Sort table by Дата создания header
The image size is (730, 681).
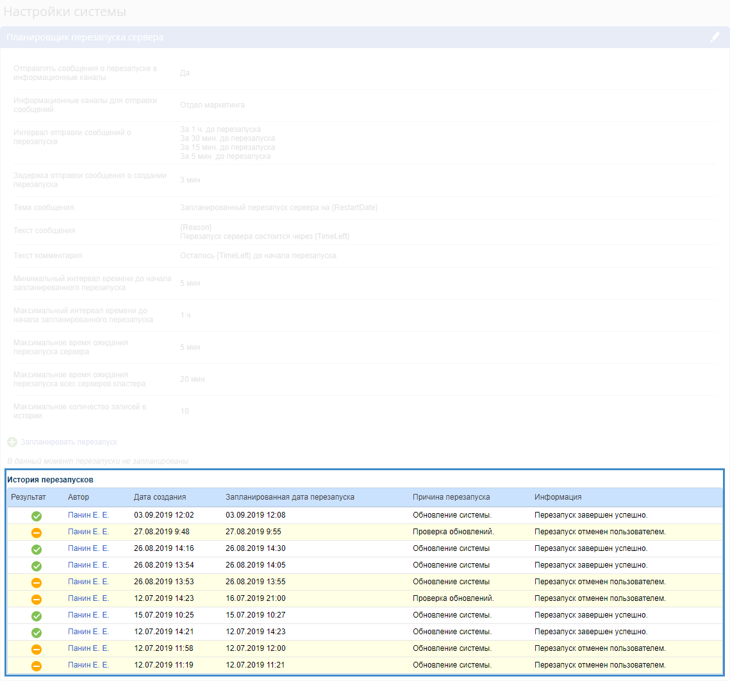(160, 497)
